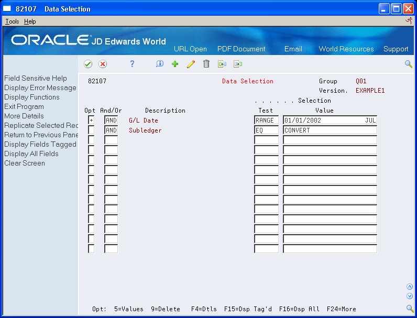Click Opt field of Subledger row
This screenshot has height=318, width=417.
click(x=91, y=130)
